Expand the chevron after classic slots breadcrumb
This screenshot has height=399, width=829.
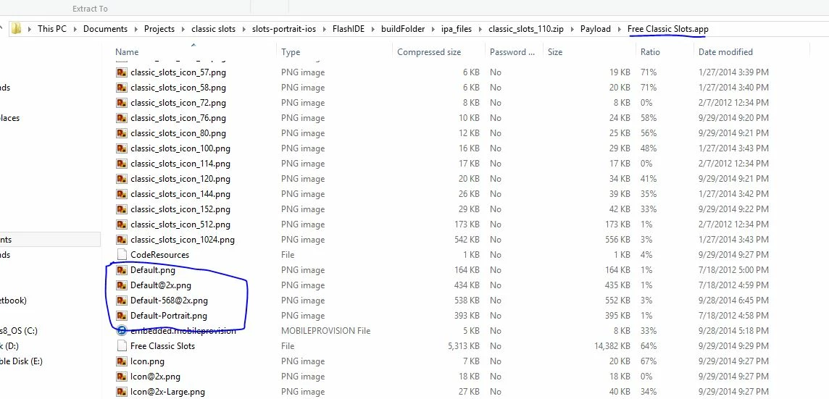coord(244,29)
